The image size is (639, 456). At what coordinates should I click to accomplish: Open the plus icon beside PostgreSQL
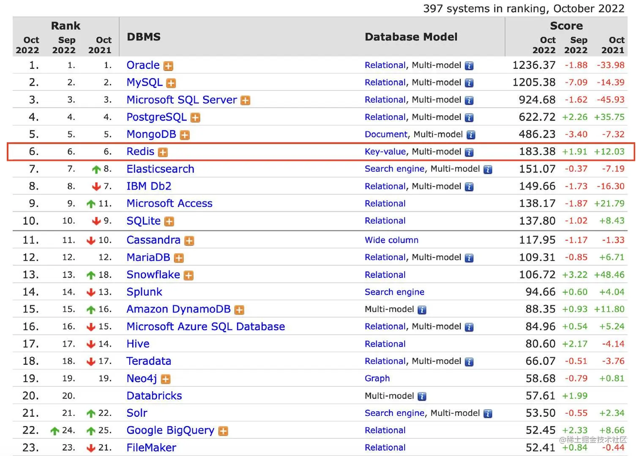(195, 118)
